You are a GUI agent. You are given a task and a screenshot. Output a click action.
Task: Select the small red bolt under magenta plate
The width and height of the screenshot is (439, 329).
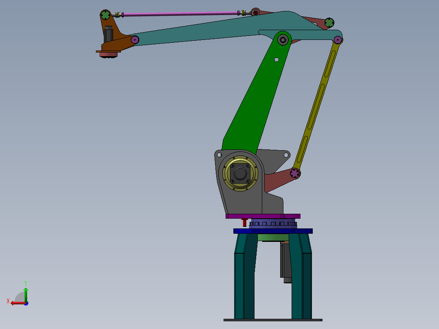pyautogui.click(x=244, y=223)
